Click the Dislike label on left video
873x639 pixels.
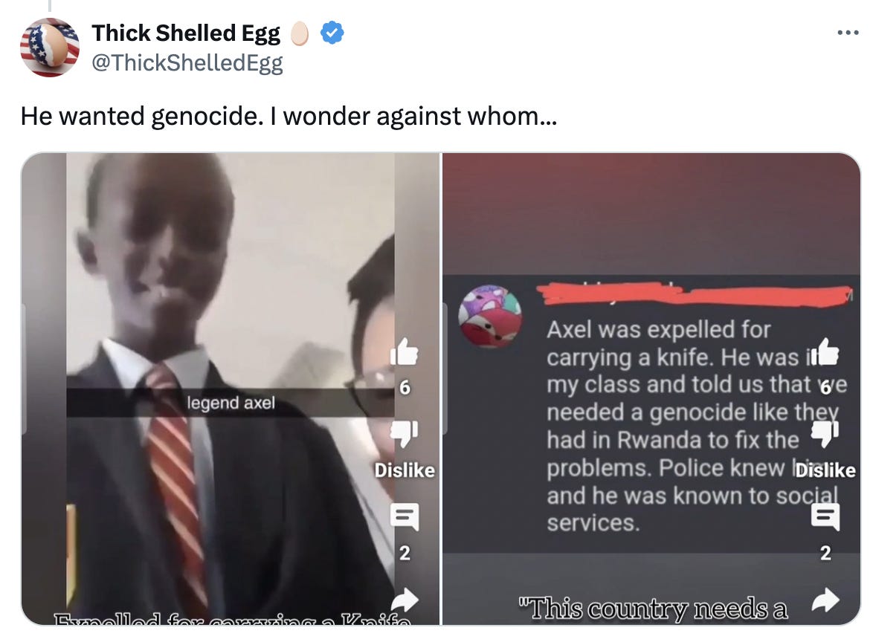tap(405, 470)
